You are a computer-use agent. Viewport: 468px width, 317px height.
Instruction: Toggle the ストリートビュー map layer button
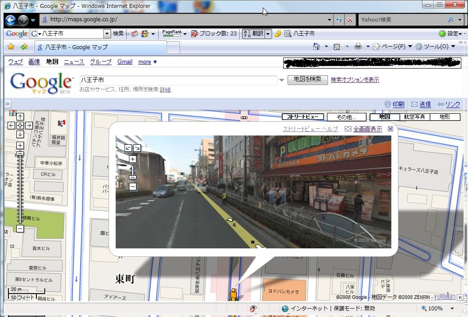[x=303, y=116]
